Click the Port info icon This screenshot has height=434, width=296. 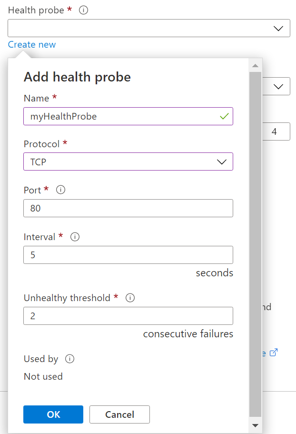click(x=60, y=190)
